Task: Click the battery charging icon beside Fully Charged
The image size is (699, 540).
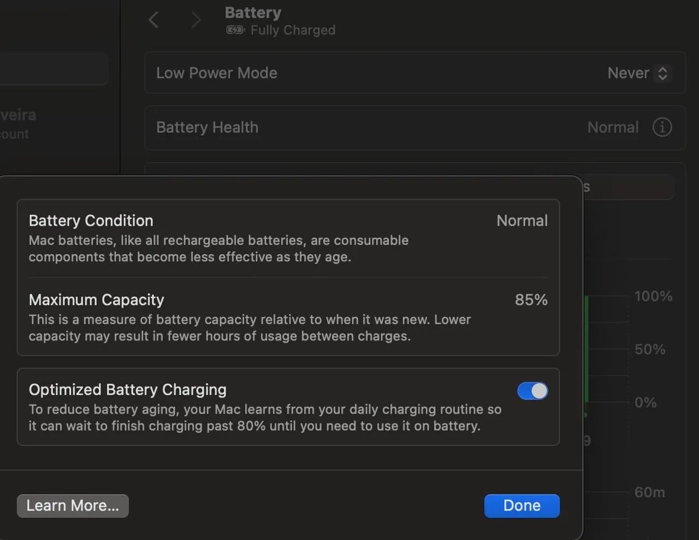Action: click(235, 30)
